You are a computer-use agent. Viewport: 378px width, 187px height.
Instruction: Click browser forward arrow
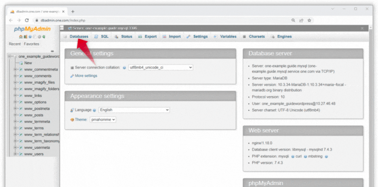point(19,20)
